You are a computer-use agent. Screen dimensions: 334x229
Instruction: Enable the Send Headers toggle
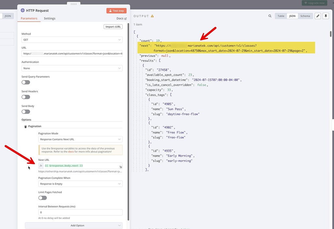tap(26, 97)
